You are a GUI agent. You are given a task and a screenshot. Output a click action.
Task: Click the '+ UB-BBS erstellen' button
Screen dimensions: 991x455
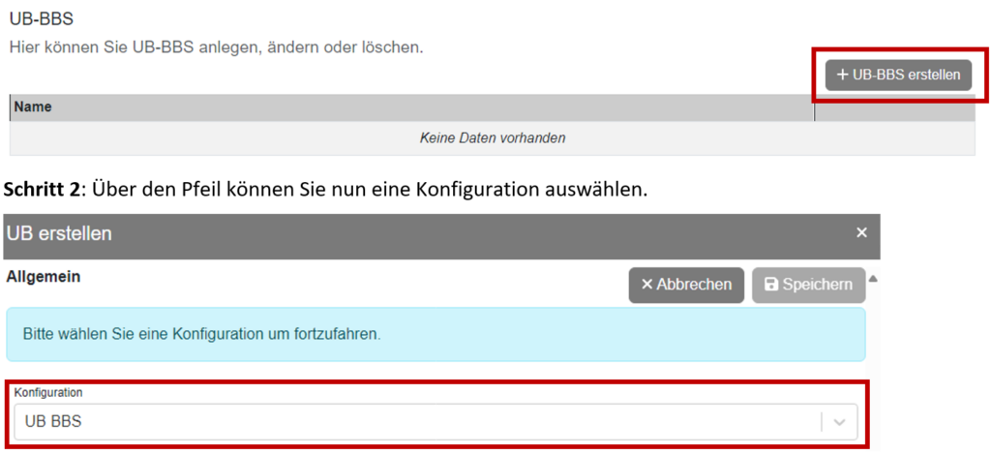click(898, 76)
